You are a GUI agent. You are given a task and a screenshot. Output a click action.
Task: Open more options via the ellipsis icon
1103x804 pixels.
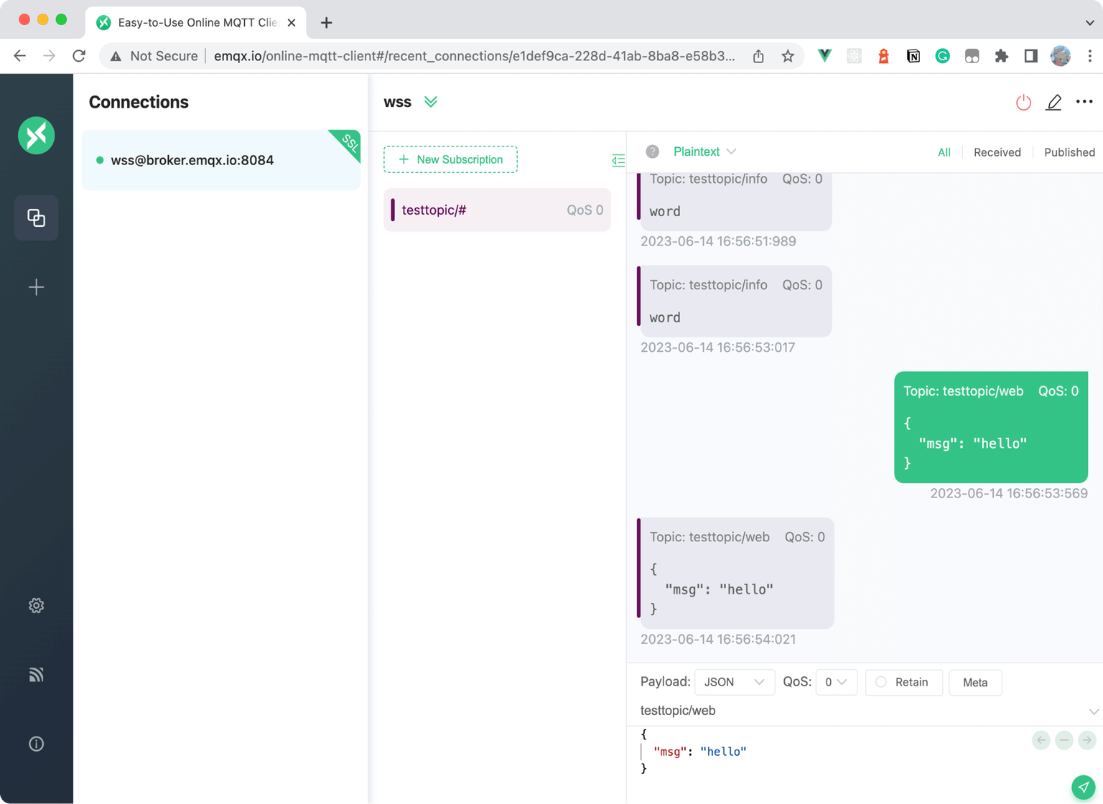[x=1083, y=102]
